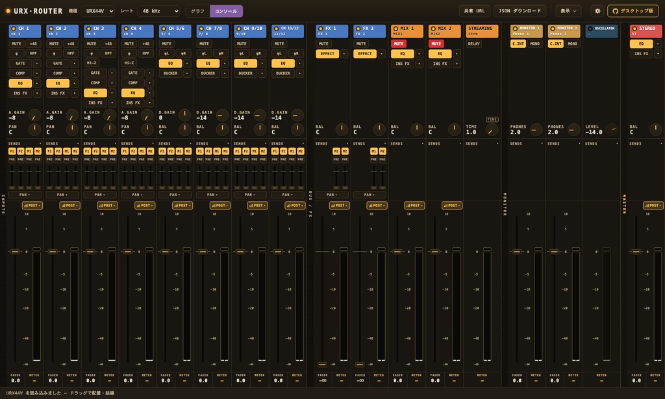This screenshot has width=665, height=399.
Task: Click the JSON ダウンロード button
Action: point(520,11)
